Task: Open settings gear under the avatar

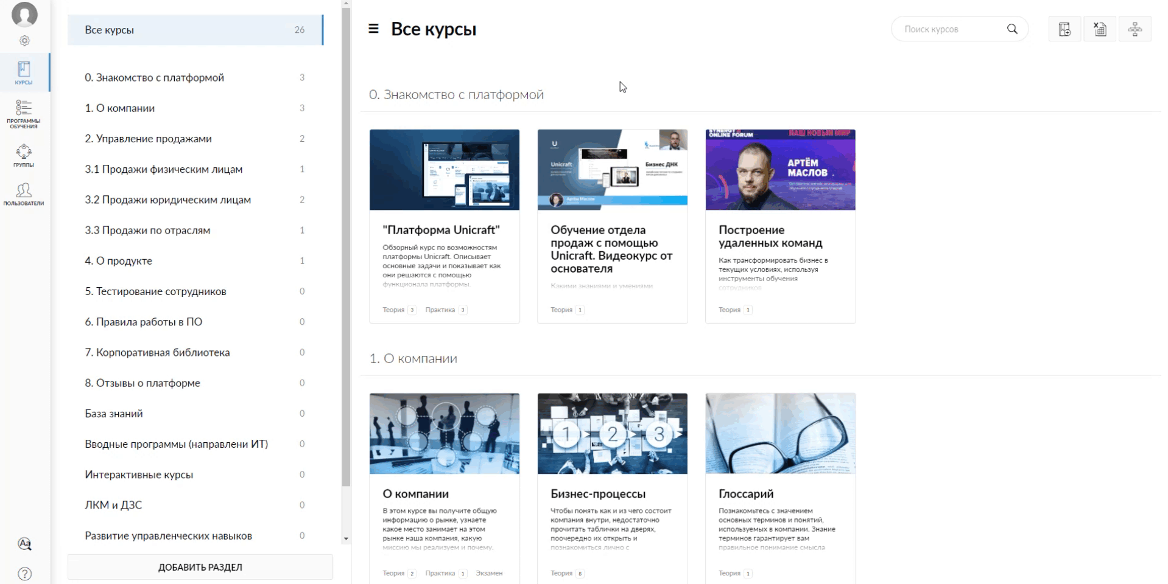Action: click(24, 41)
